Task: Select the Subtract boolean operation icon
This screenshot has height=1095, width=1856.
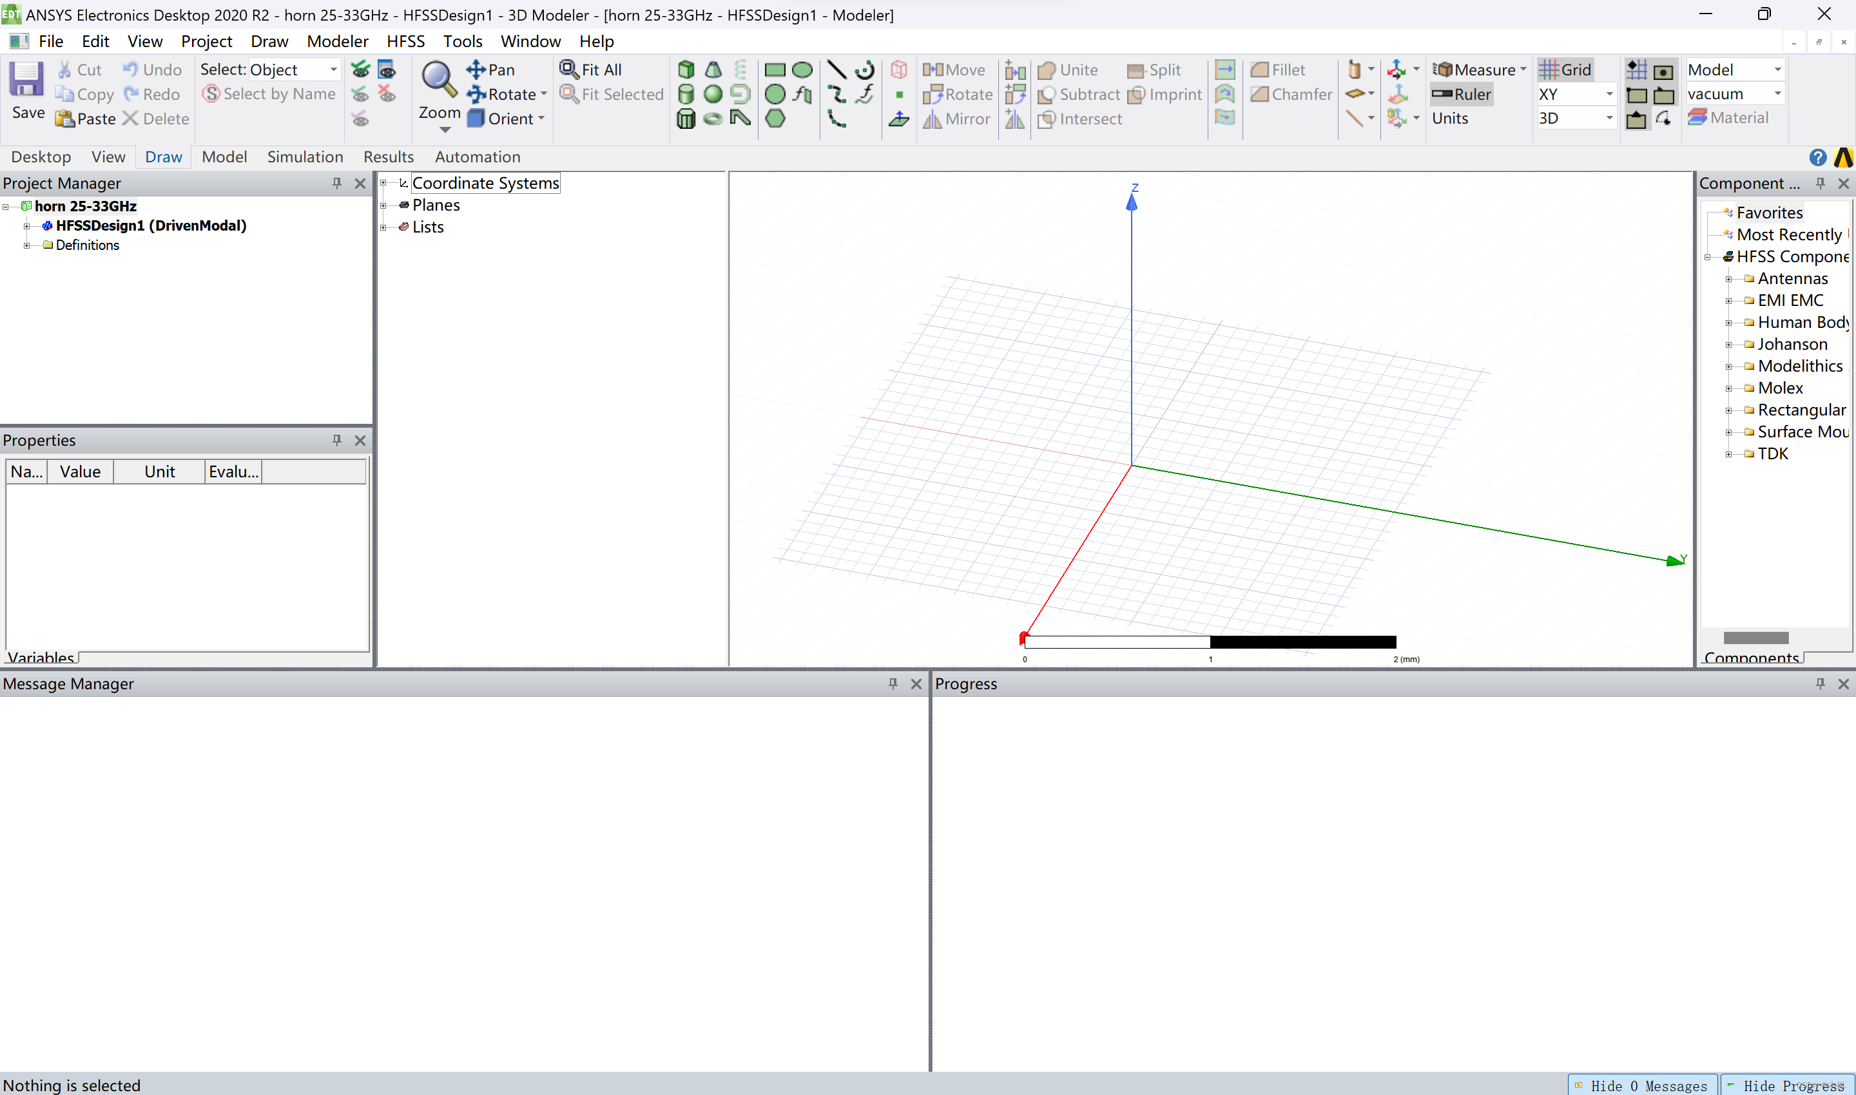Action: (x=1045, y=93)
